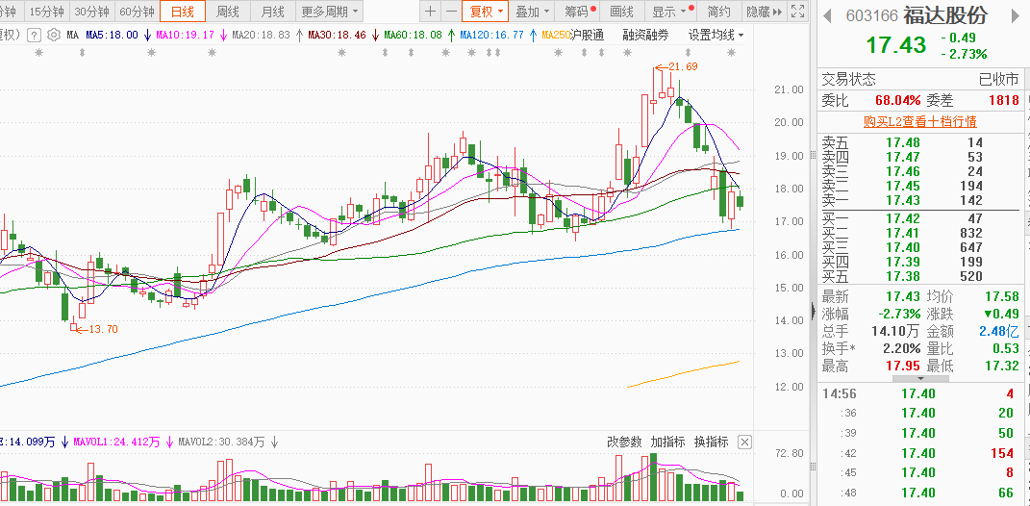Viewport: 1030px width, 506px height.
Task: Click the 72.80 volume axis label
Action: coord(789,453)
